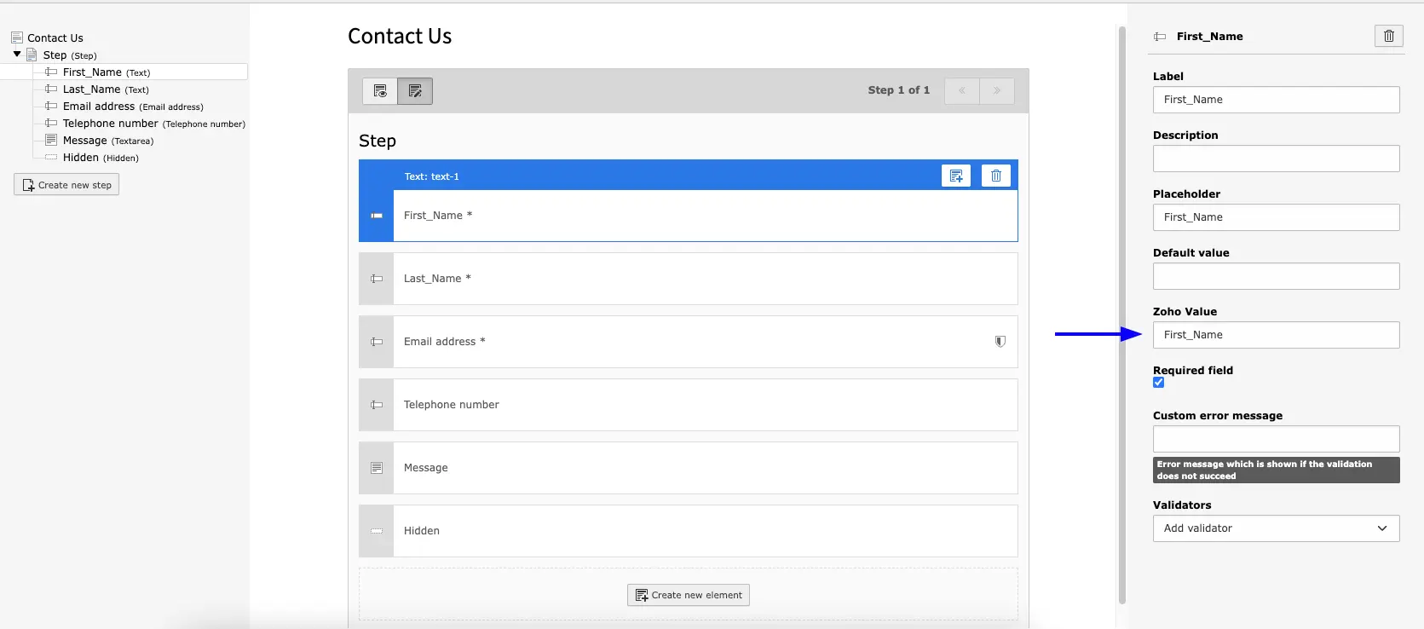This screenshot has width=1424, height=629.
Task: Select Contact Us root in tree
Action: pos(55,38)
